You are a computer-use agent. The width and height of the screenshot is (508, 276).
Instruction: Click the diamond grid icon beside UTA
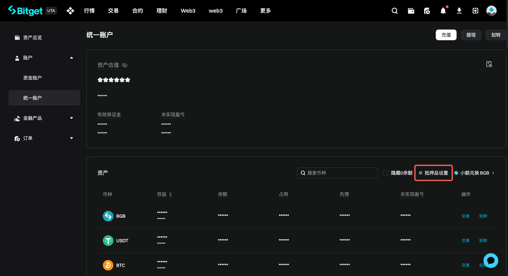click(70, 11)
